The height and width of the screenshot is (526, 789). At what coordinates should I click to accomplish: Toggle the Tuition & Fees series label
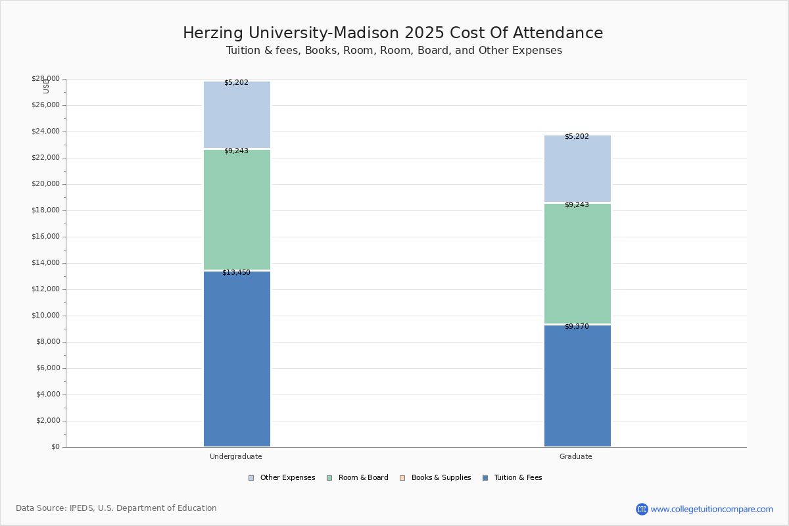pos(518,478)
